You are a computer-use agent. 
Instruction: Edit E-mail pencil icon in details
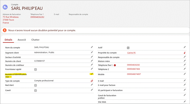point(184,80)
